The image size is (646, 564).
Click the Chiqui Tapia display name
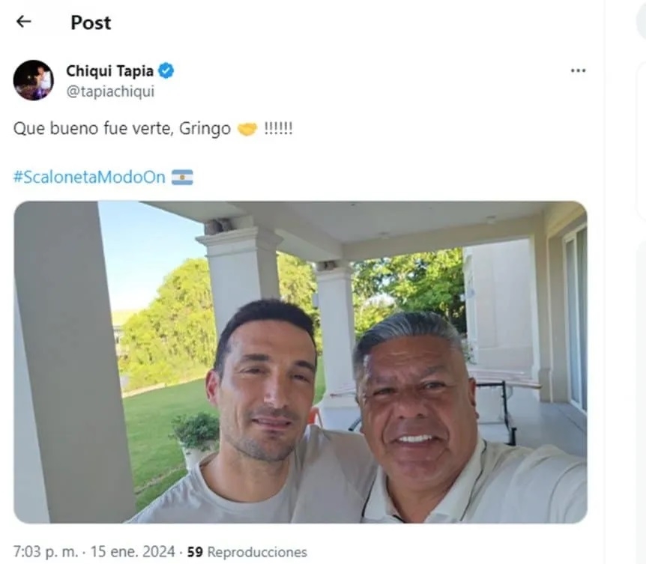click(109, 71)
